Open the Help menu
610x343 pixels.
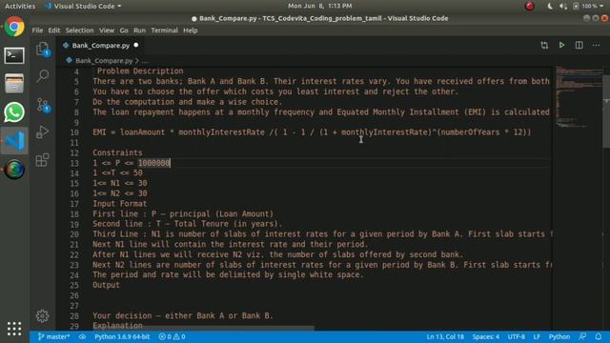191,30
